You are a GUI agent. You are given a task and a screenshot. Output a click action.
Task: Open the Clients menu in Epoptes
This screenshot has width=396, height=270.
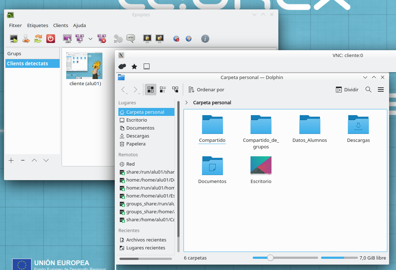tap(60, 25)
